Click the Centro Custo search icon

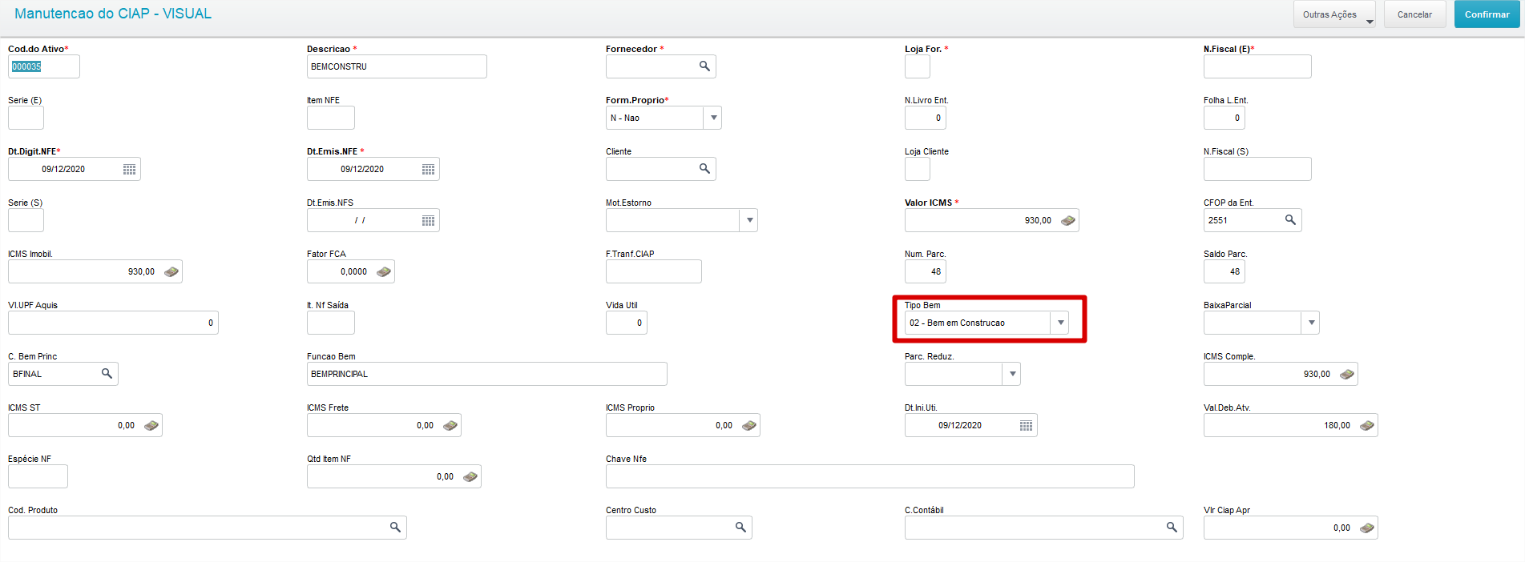coord(740,528)
